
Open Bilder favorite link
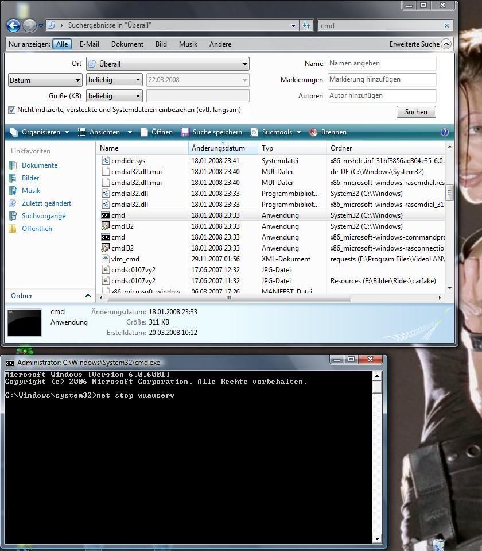30,178
